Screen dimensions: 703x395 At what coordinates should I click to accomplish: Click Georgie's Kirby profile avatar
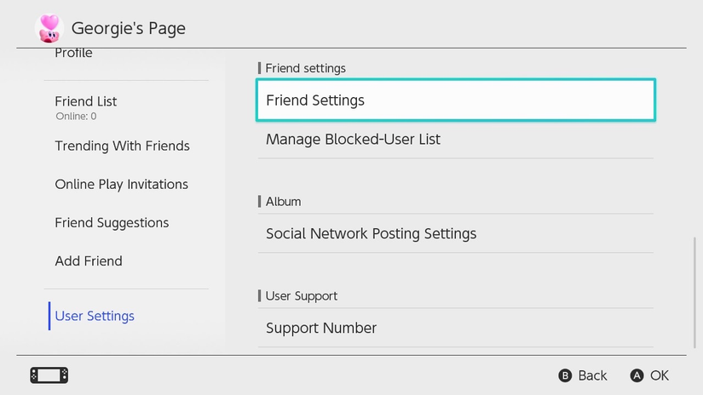49,28
